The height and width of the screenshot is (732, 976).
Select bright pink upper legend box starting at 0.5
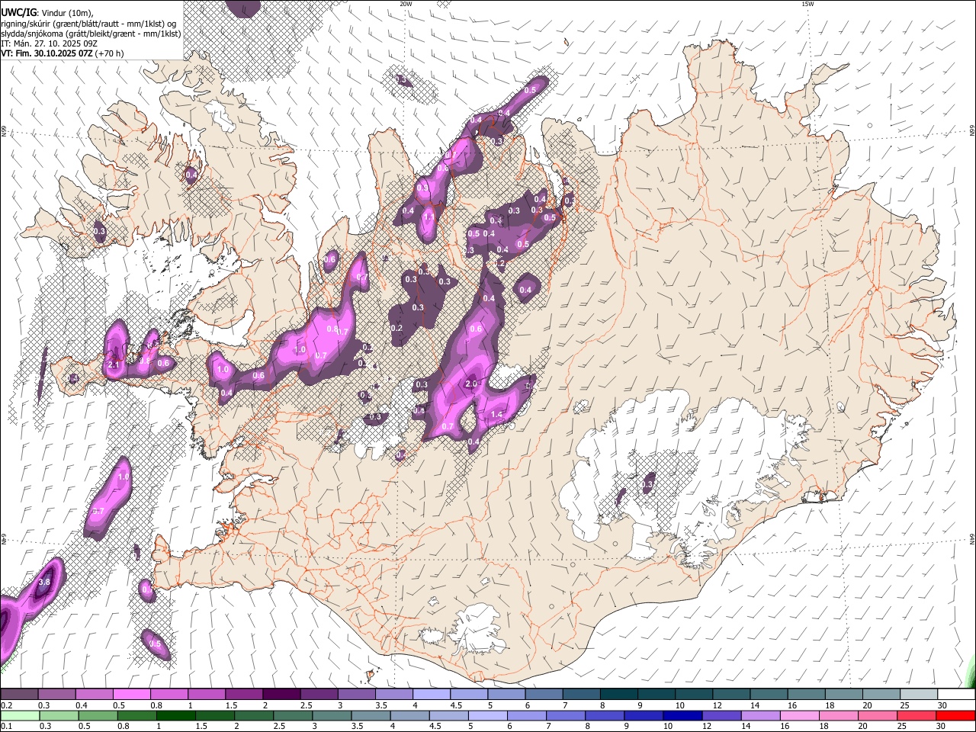coord(131,694)
